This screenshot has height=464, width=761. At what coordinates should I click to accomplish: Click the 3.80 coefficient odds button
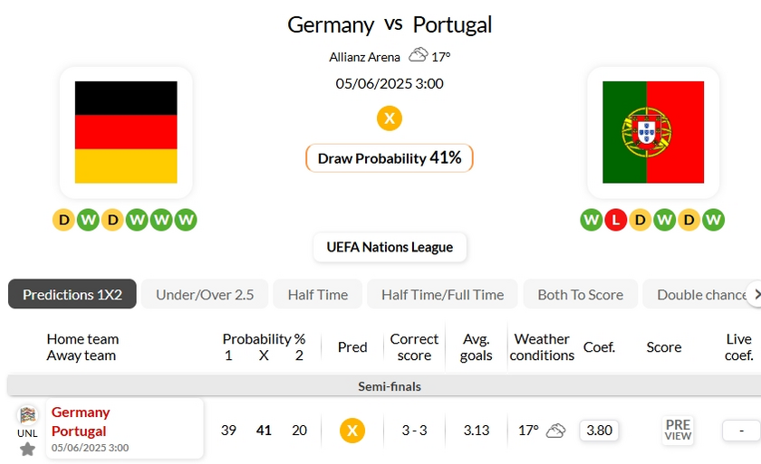[599, 431]
